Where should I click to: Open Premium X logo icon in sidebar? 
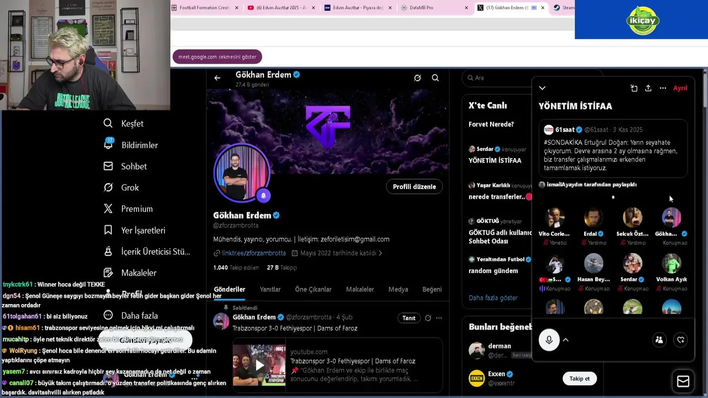coord(108,208)
